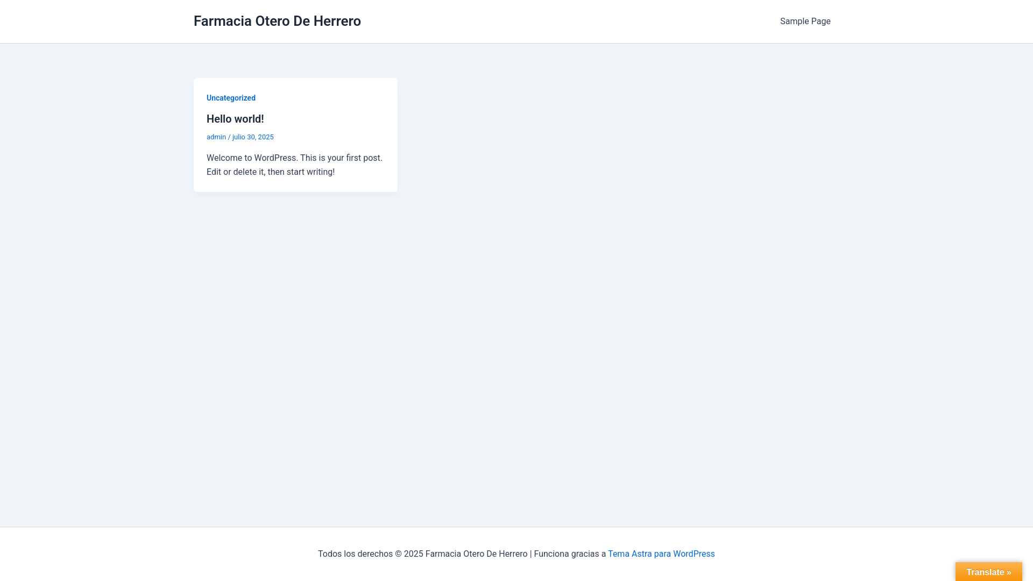Open the Tema Astra para WordPress link
The height and width of the screenshot is (581, 1033).
(661, 554)
